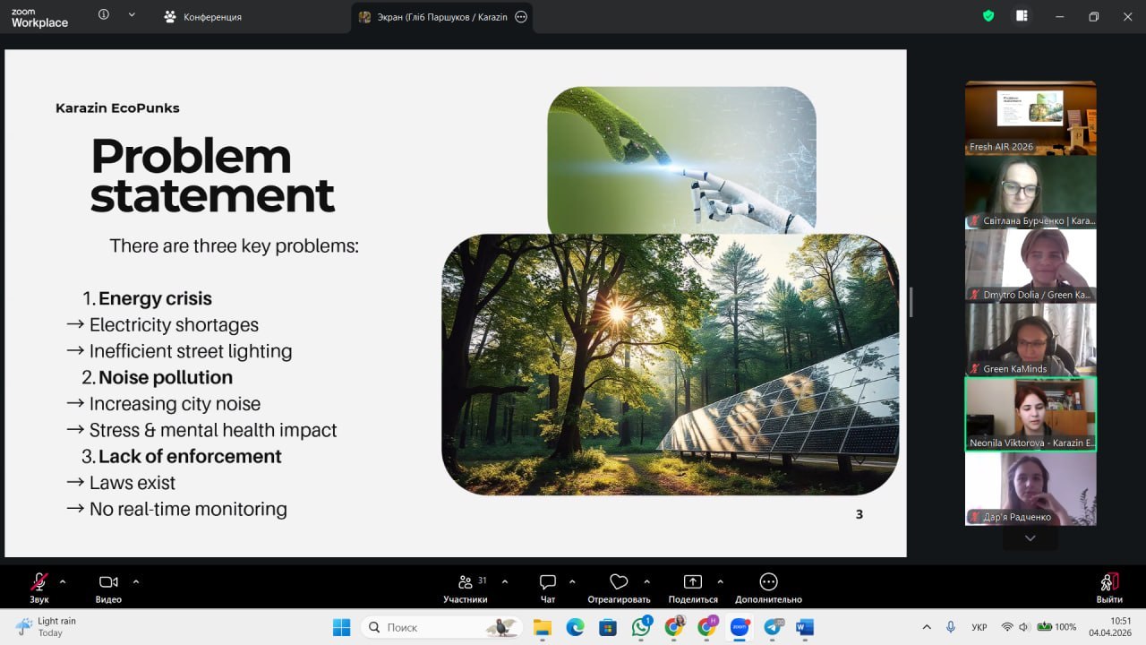Screen dimensions: 1146x645
Task: Select Neonila Viktorova's video thumbnail
Action: click(x=1030, y=414)
